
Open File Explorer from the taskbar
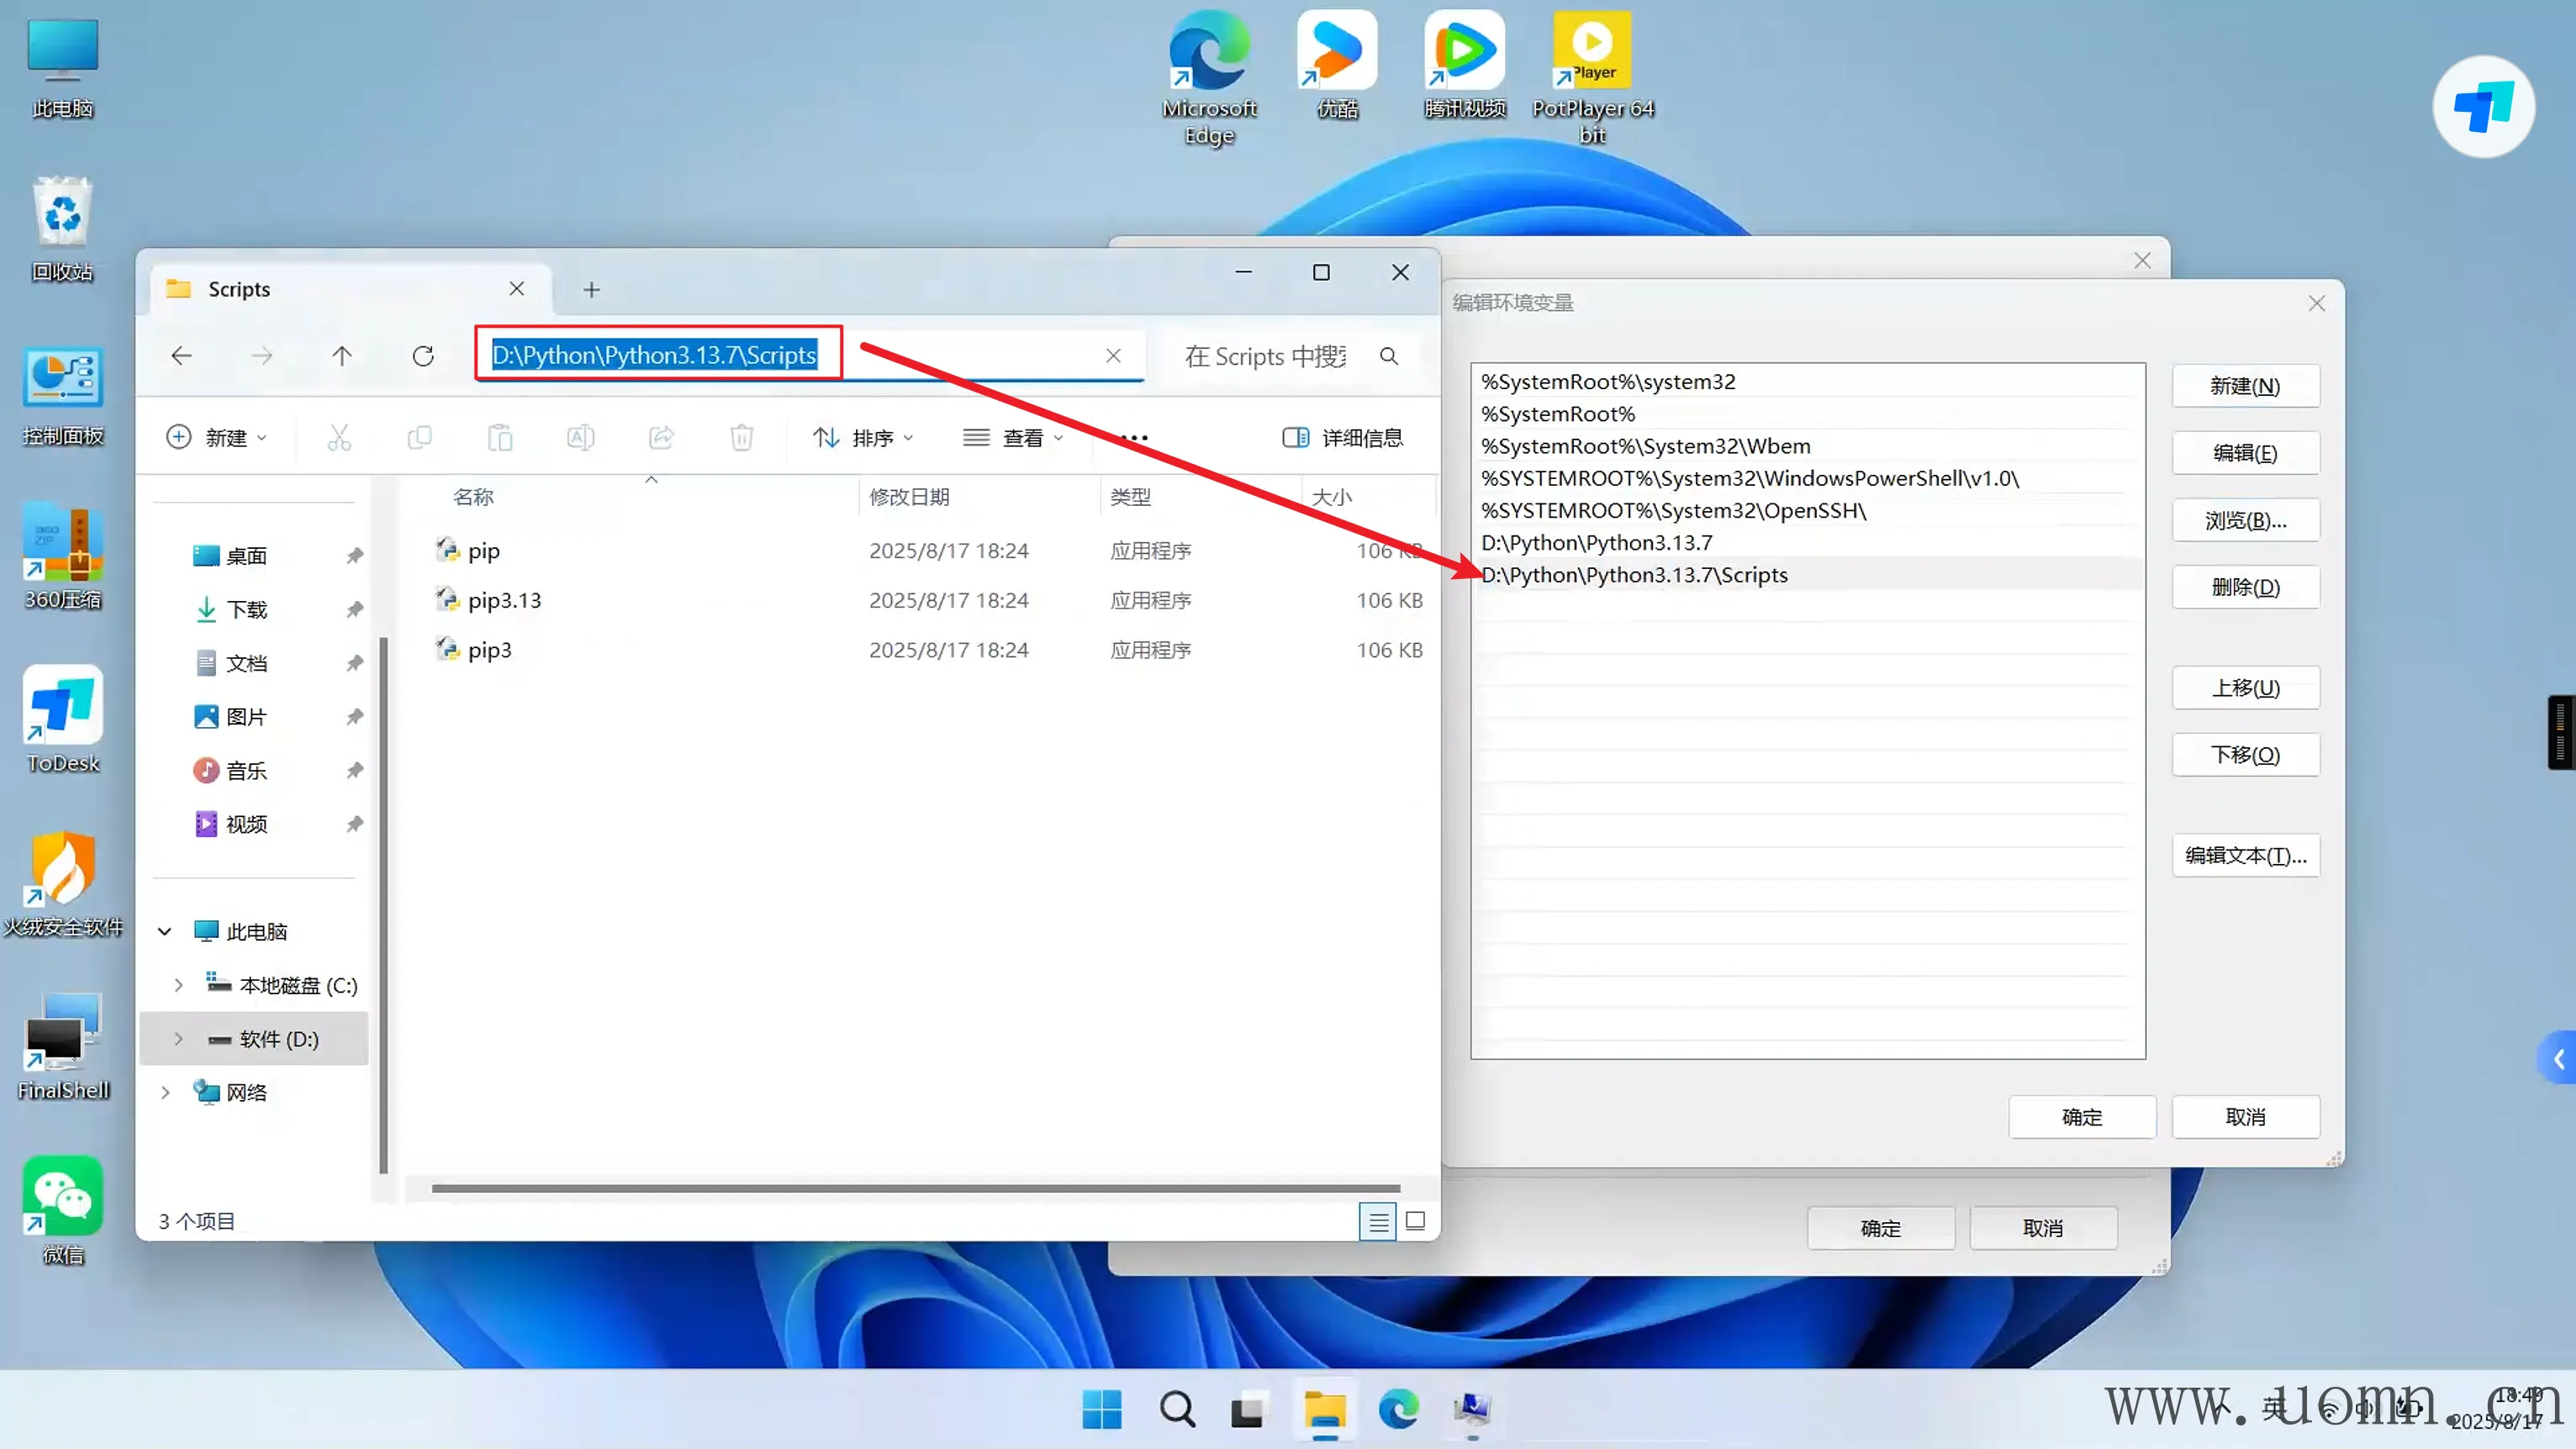click(1324, 1410)
